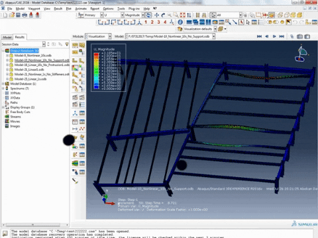
Task: Step to the previous frame
Action: coord(267,36)
